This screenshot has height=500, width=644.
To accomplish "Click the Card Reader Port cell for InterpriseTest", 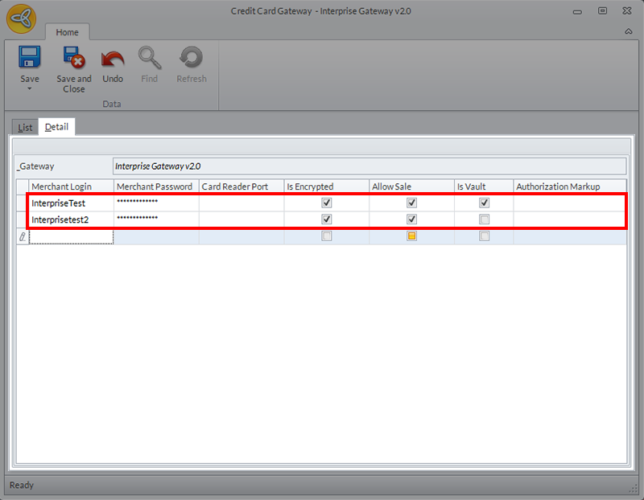I will pos(242,203).
